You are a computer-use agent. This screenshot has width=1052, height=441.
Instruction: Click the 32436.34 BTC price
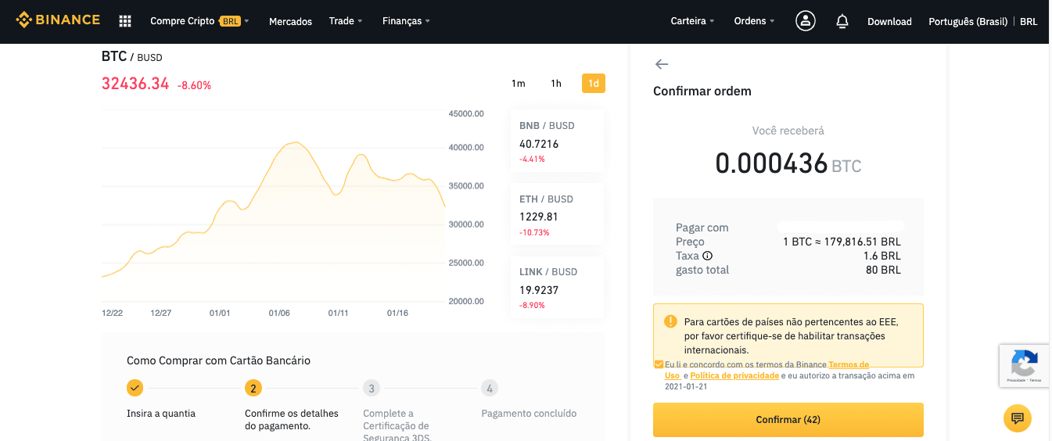(135, 84)
